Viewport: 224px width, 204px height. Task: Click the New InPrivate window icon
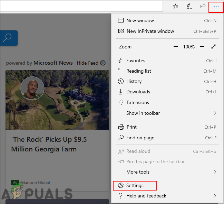(x=121, y=31)
